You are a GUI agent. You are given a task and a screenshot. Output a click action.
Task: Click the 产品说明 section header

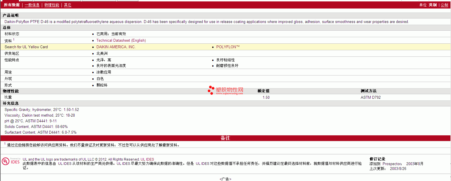coord(11,15)
